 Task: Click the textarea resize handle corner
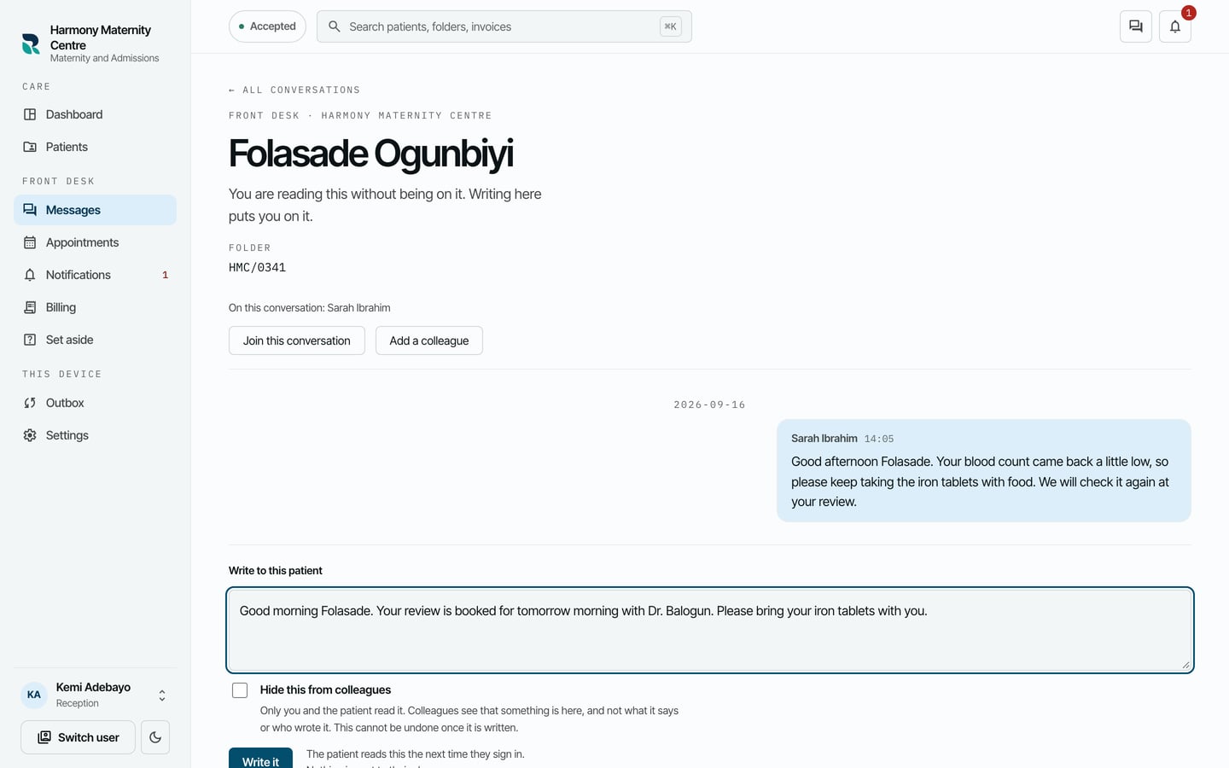pyautogui.click(x=1185, y=665)
